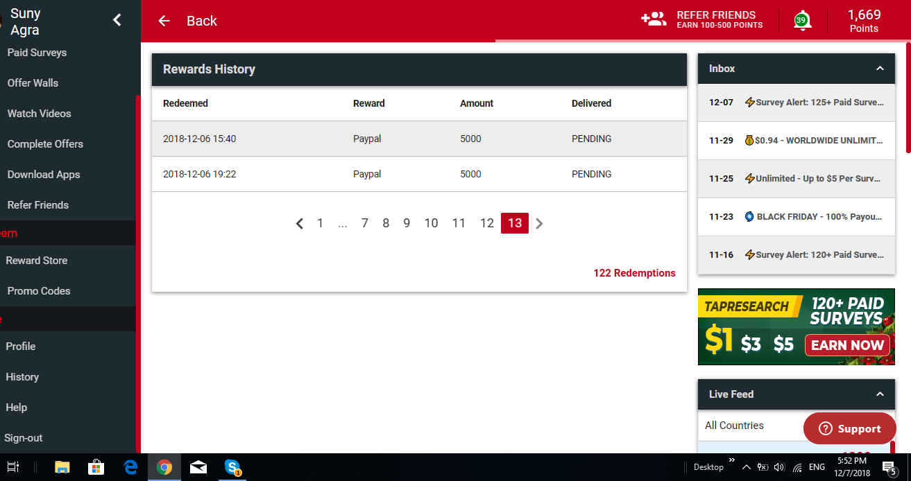Go to next page with right pagination arrow
Image resolution: width=911 pixels, height=481 pixels.
pyautogui.click(x=539, y=223)
